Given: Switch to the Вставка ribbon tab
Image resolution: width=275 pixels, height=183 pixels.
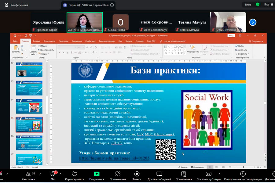Looking at the screenshot, I should (x=36, y=41).
